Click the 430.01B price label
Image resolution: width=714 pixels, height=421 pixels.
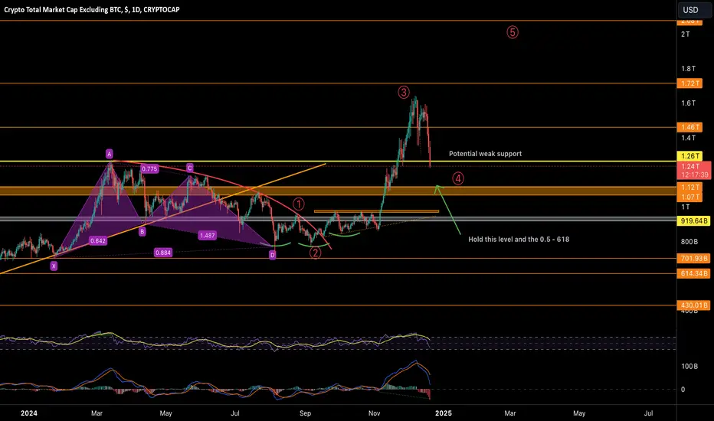tap(693, 305)
